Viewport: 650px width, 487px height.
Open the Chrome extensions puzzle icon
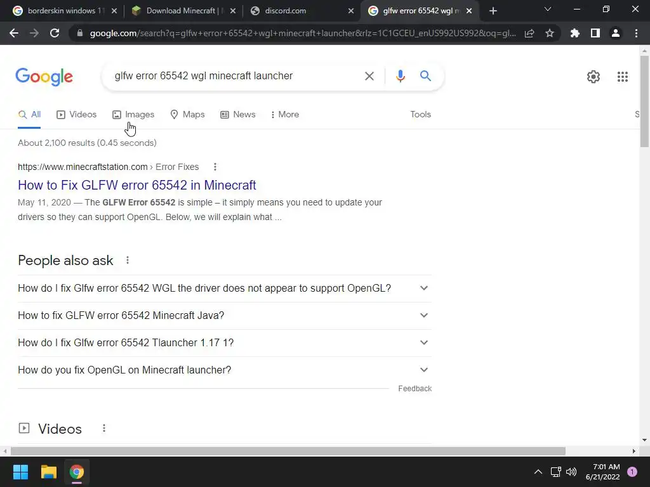pos(575,33)
